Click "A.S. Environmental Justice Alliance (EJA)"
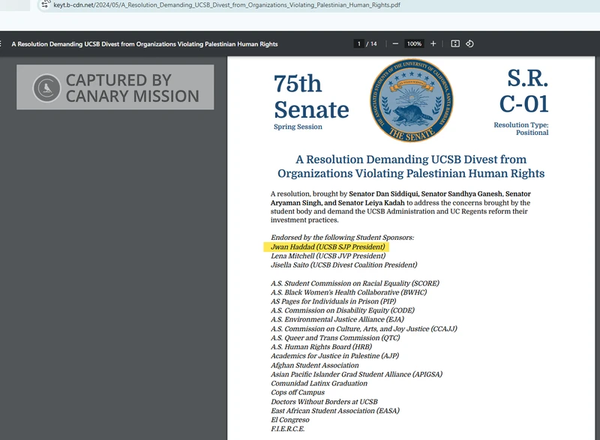The height and width of the screenshot is (440, 600). tap(337, 319)
